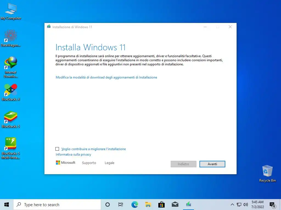The width and height of the screenshot is (281, 210).
Task: Select BlueStacks 5 desktop shortcut
Action: [11, 119]
